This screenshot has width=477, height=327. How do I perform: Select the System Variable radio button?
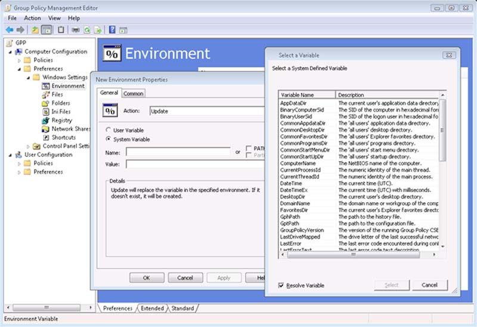tap(109, 139)
